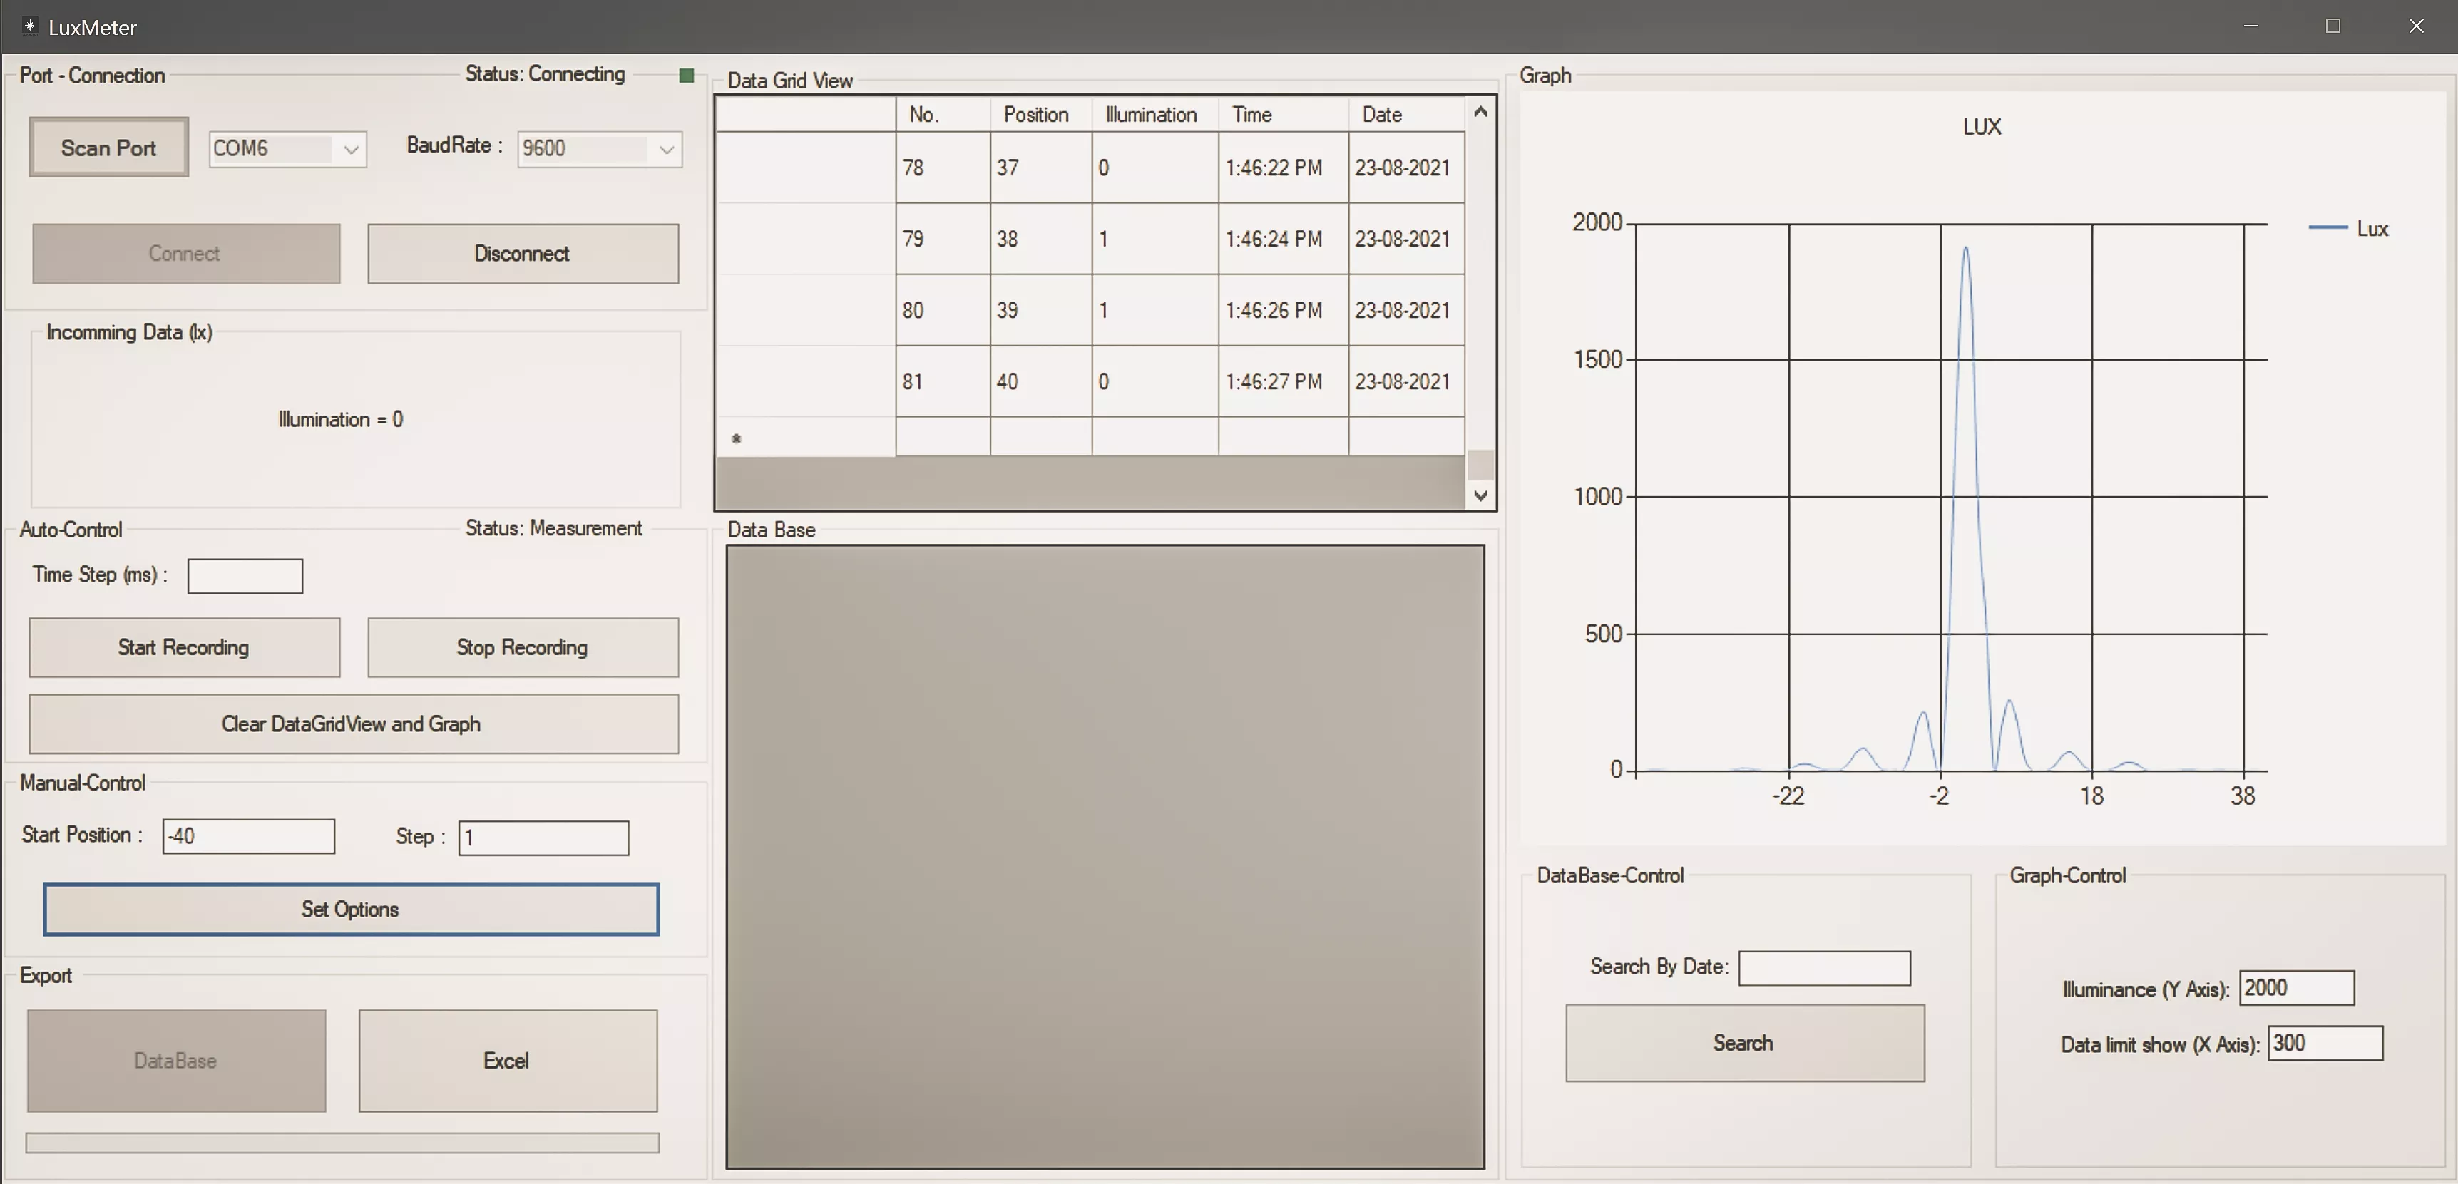Image resolution: width=2458 pixels, height=1184 pixels.
Task: Start Recording measurements
Action: [183, 647]
